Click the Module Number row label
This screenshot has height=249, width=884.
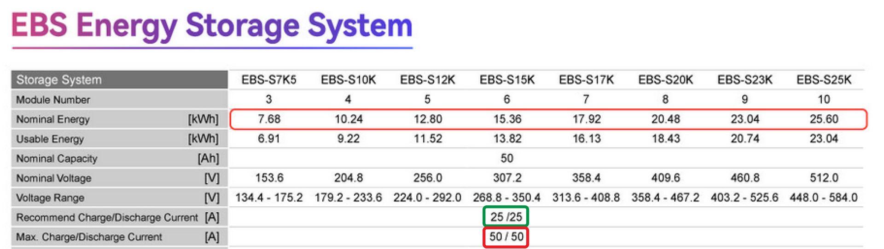coord(53,100)
